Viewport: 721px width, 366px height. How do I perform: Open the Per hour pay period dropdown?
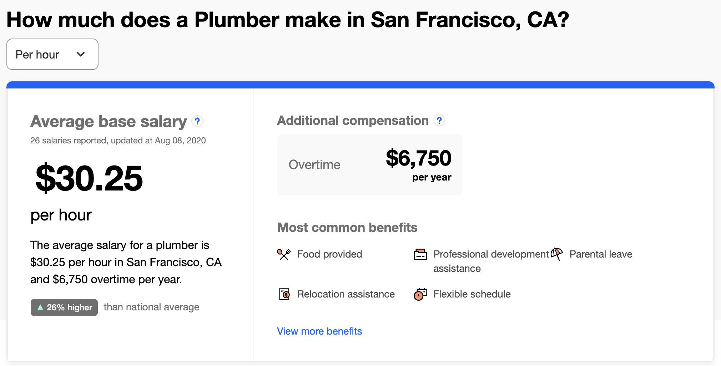(x=52, y=54)
